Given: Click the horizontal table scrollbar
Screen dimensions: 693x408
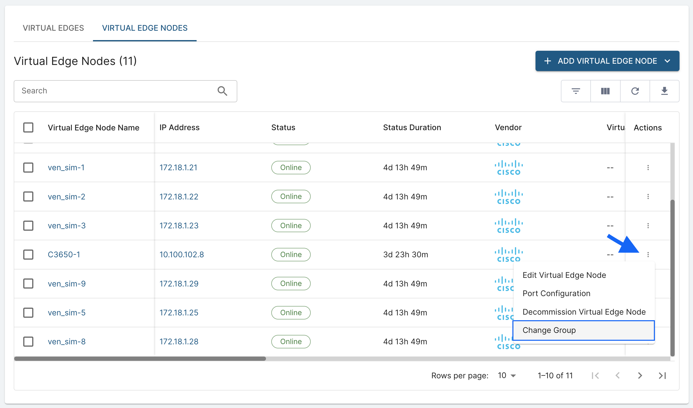Looking at the screenshot, I should click(140, 359).
